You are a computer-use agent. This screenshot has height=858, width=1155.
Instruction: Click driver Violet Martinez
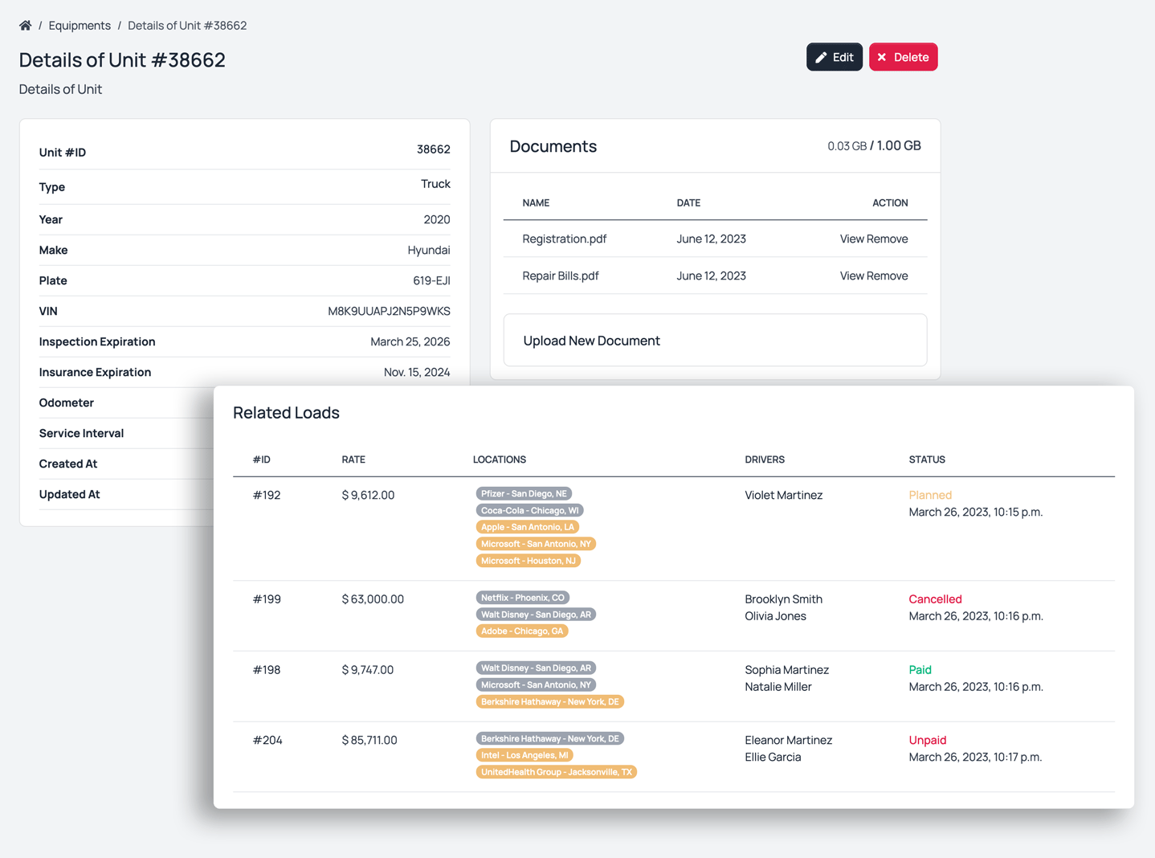[783, 495]
